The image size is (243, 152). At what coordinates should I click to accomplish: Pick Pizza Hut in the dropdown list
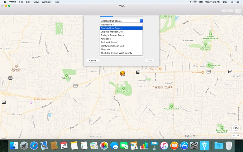[121, 49]
